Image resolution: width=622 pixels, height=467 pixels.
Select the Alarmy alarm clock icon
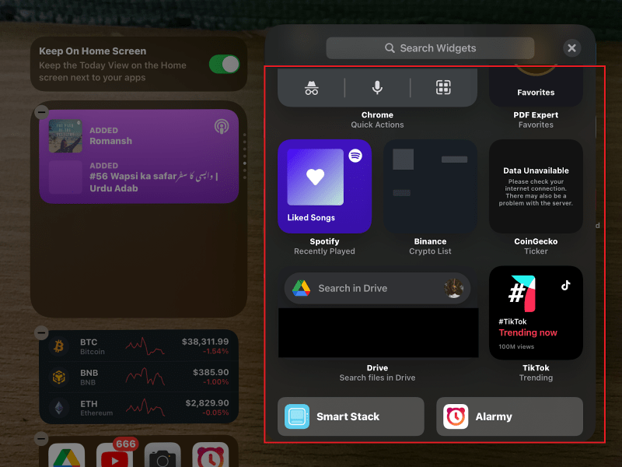point(456,416)
